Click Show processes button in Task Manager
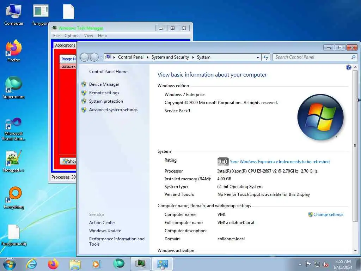 [x=68, y=161]
